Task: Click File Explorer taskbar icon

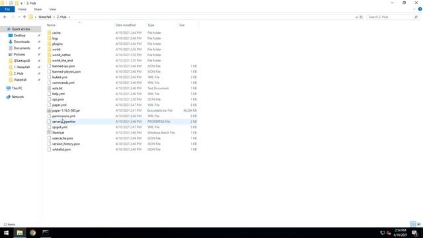Action: [20, 233]
